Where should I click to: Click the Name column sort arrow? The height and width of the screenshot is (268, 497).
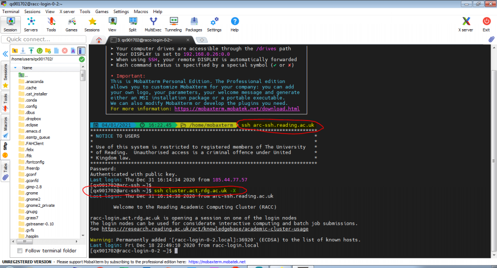[15, 68]
